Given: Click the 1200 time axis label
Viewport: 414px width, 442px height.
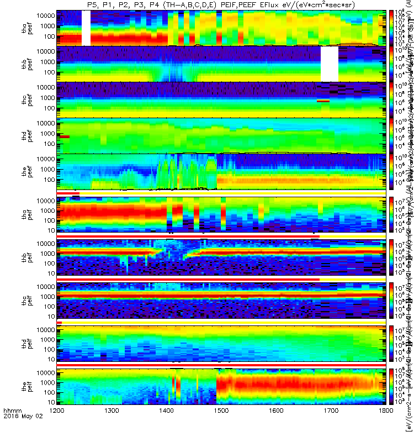Looking at the screenshot, I should point(57,411).
